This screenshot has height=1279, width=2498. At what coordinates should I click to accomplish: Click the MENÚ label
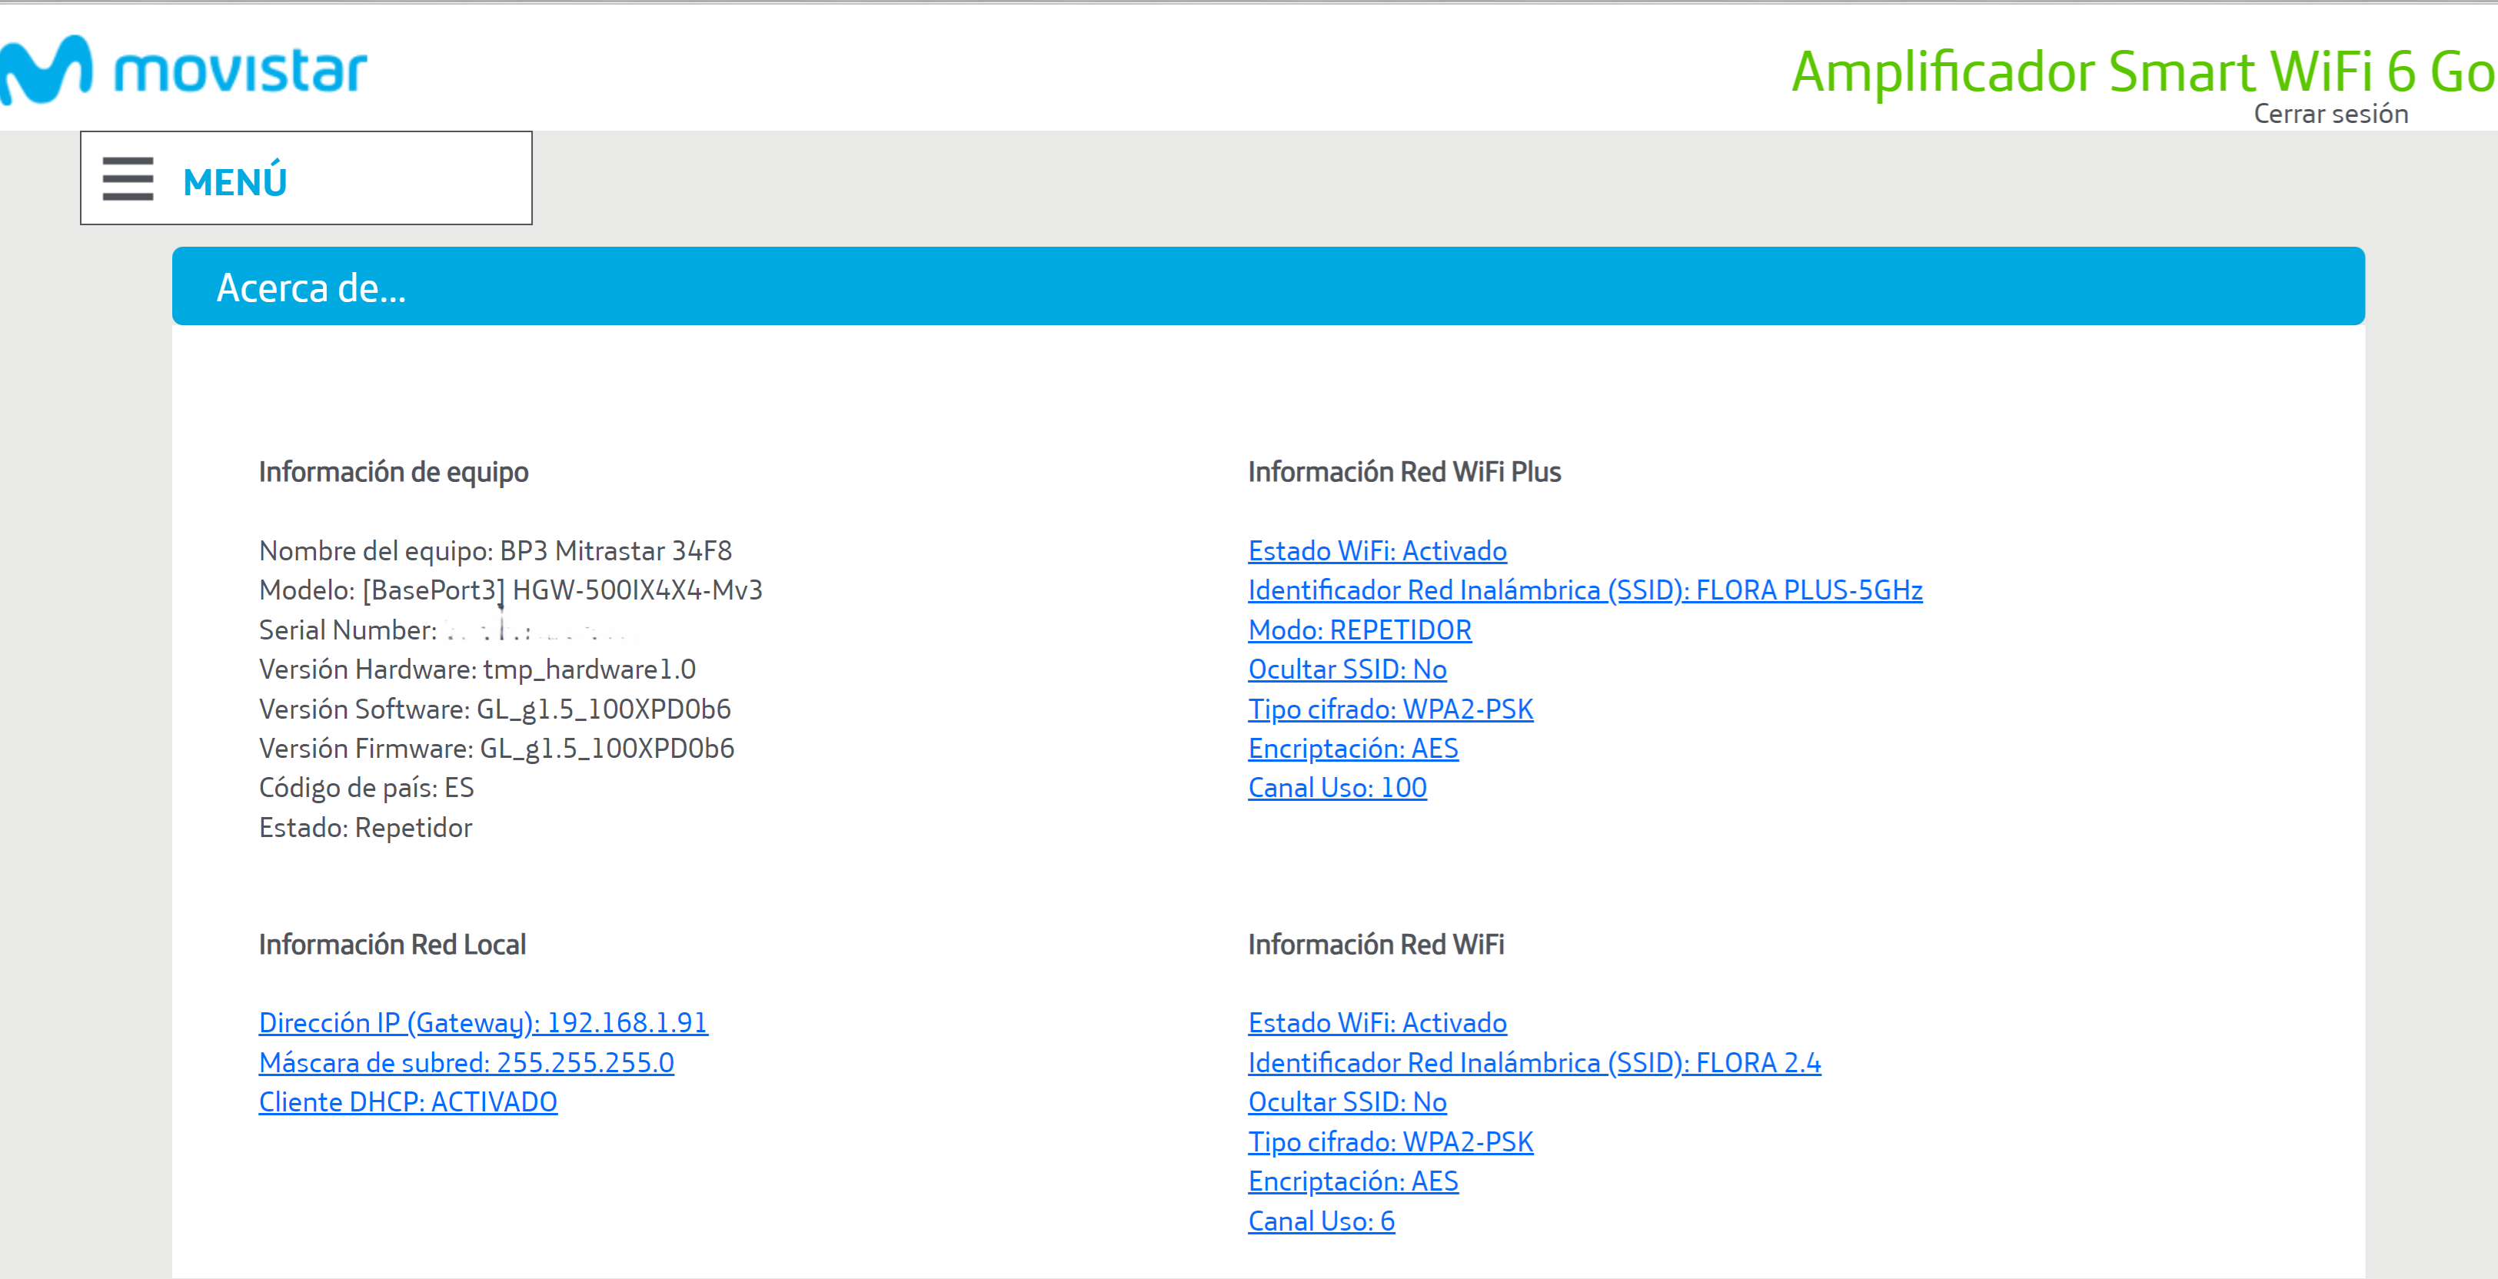(234, 182)
